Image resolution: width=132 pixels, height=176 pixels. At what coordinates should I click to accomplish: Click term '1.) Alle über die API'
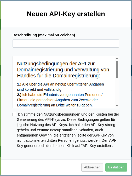coord(60,87)
